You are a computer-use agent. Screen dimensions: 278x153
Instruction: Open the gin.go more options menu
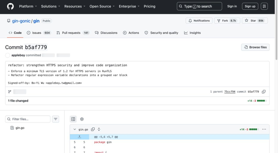click(264, 129)
